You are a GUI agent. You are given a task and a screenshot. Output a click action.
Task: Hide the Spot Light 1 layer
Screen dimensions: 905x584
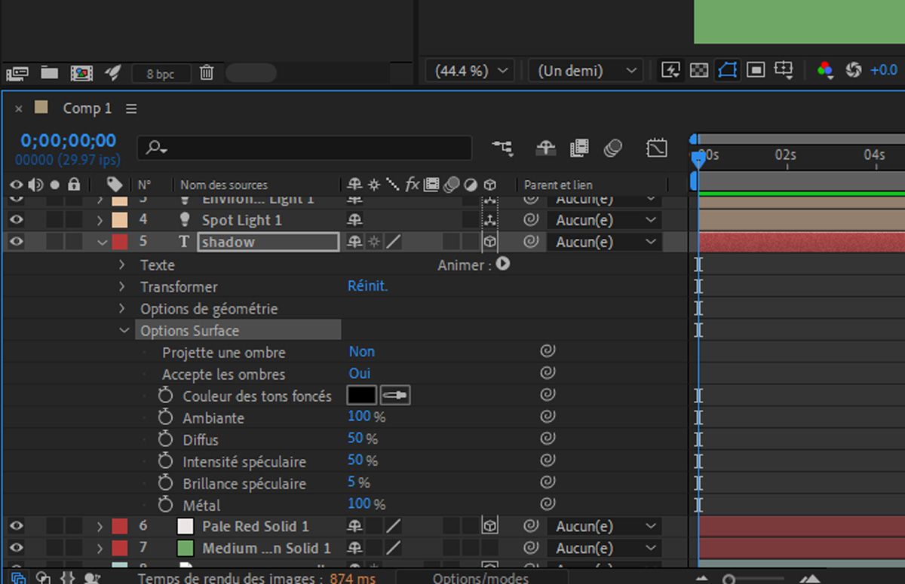click(x=16, y=220)
